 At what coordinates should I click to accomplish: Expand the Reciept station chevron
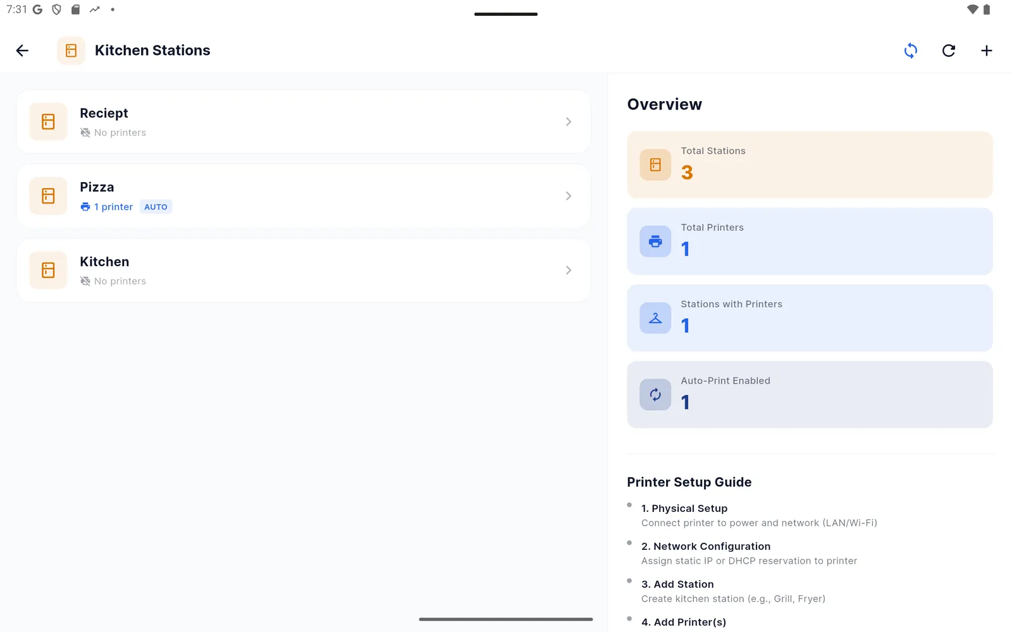click(x=569, y=121)
